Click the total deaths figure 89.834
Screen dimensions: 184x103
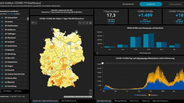[x=179, y=22]
